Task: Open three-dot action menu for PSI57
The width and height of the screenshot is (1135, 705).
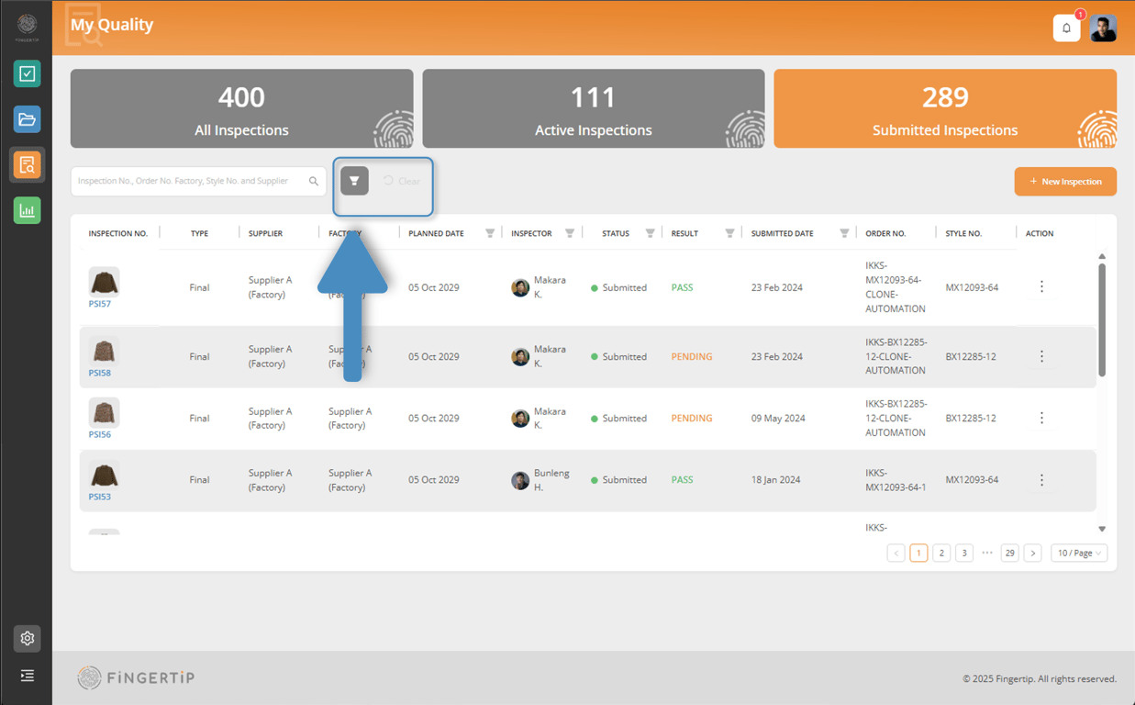Action: 1041,287
